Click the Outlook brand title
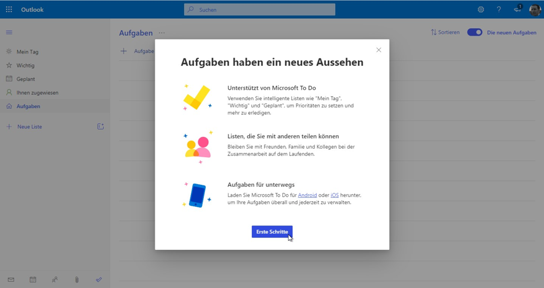The width and height of the screenshot is (544, 288). pyautogui.click(x=33, y=10)
